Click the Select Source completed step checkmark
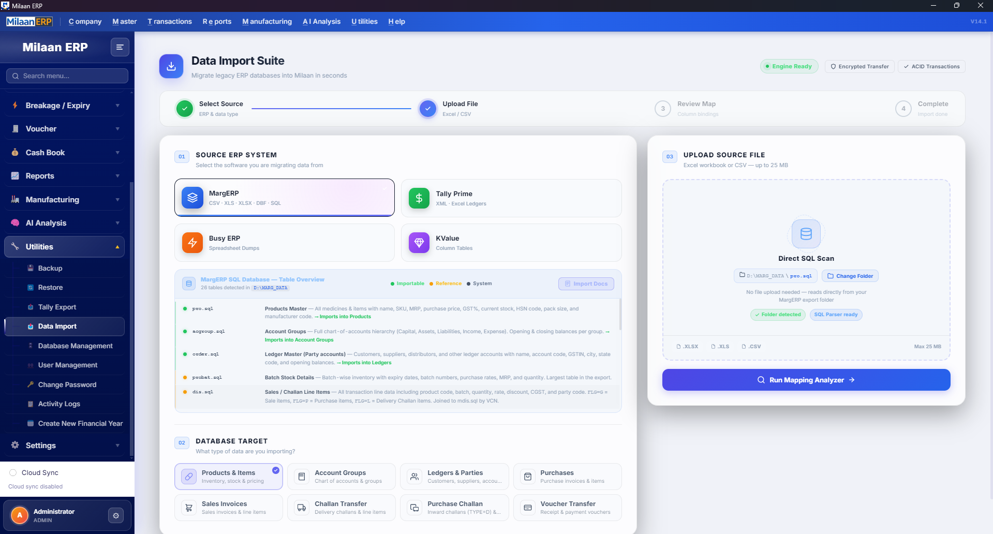993x534 pixels. coord(185,109)
